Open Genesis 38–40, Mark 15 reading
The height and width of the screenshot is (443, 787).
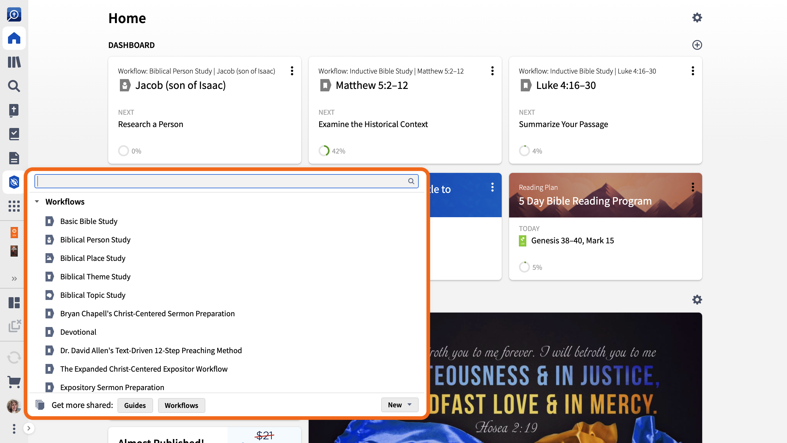coord(572,241)
